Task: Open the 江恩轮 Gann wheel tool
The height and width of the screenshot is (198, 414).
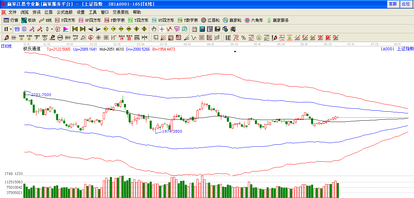Action: 210,20
